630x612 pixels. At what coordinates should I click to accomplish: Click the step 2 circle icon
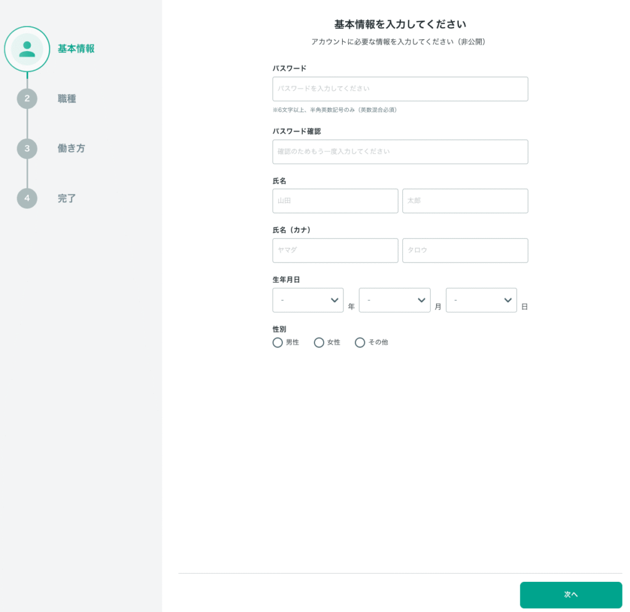[27, 98]
